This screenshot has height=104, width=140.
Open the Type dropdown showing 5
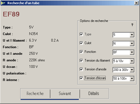click(x=132, y=35)
